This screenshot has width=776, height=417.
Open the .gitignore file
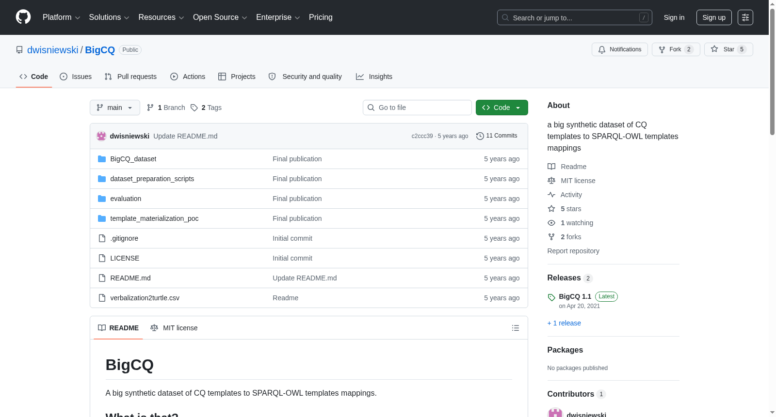[125, 238]
